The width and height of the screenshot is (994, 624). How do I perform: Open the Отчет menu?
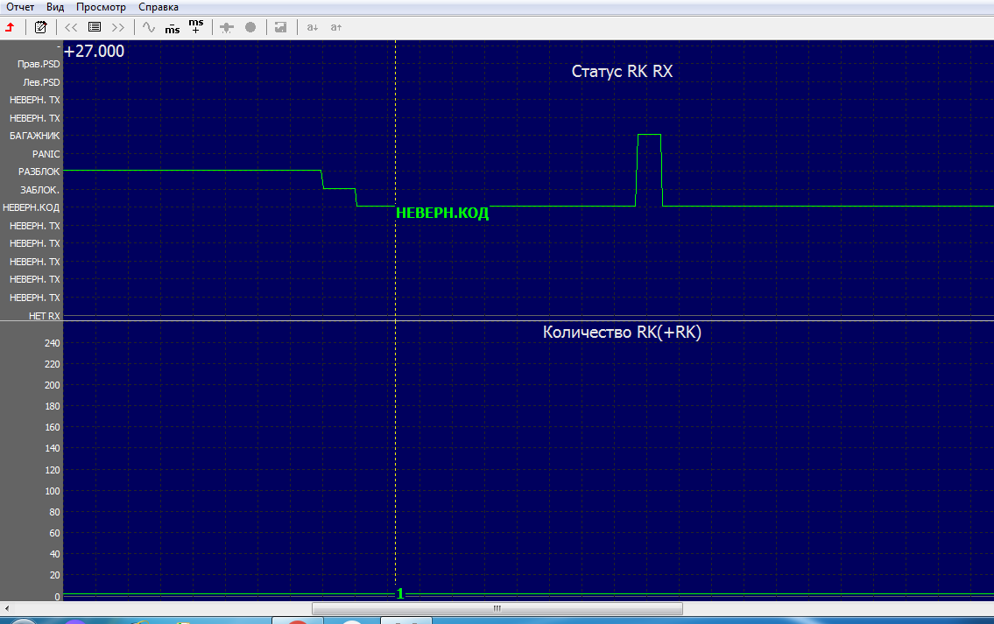pyautogui.click(x=20, y=7)
